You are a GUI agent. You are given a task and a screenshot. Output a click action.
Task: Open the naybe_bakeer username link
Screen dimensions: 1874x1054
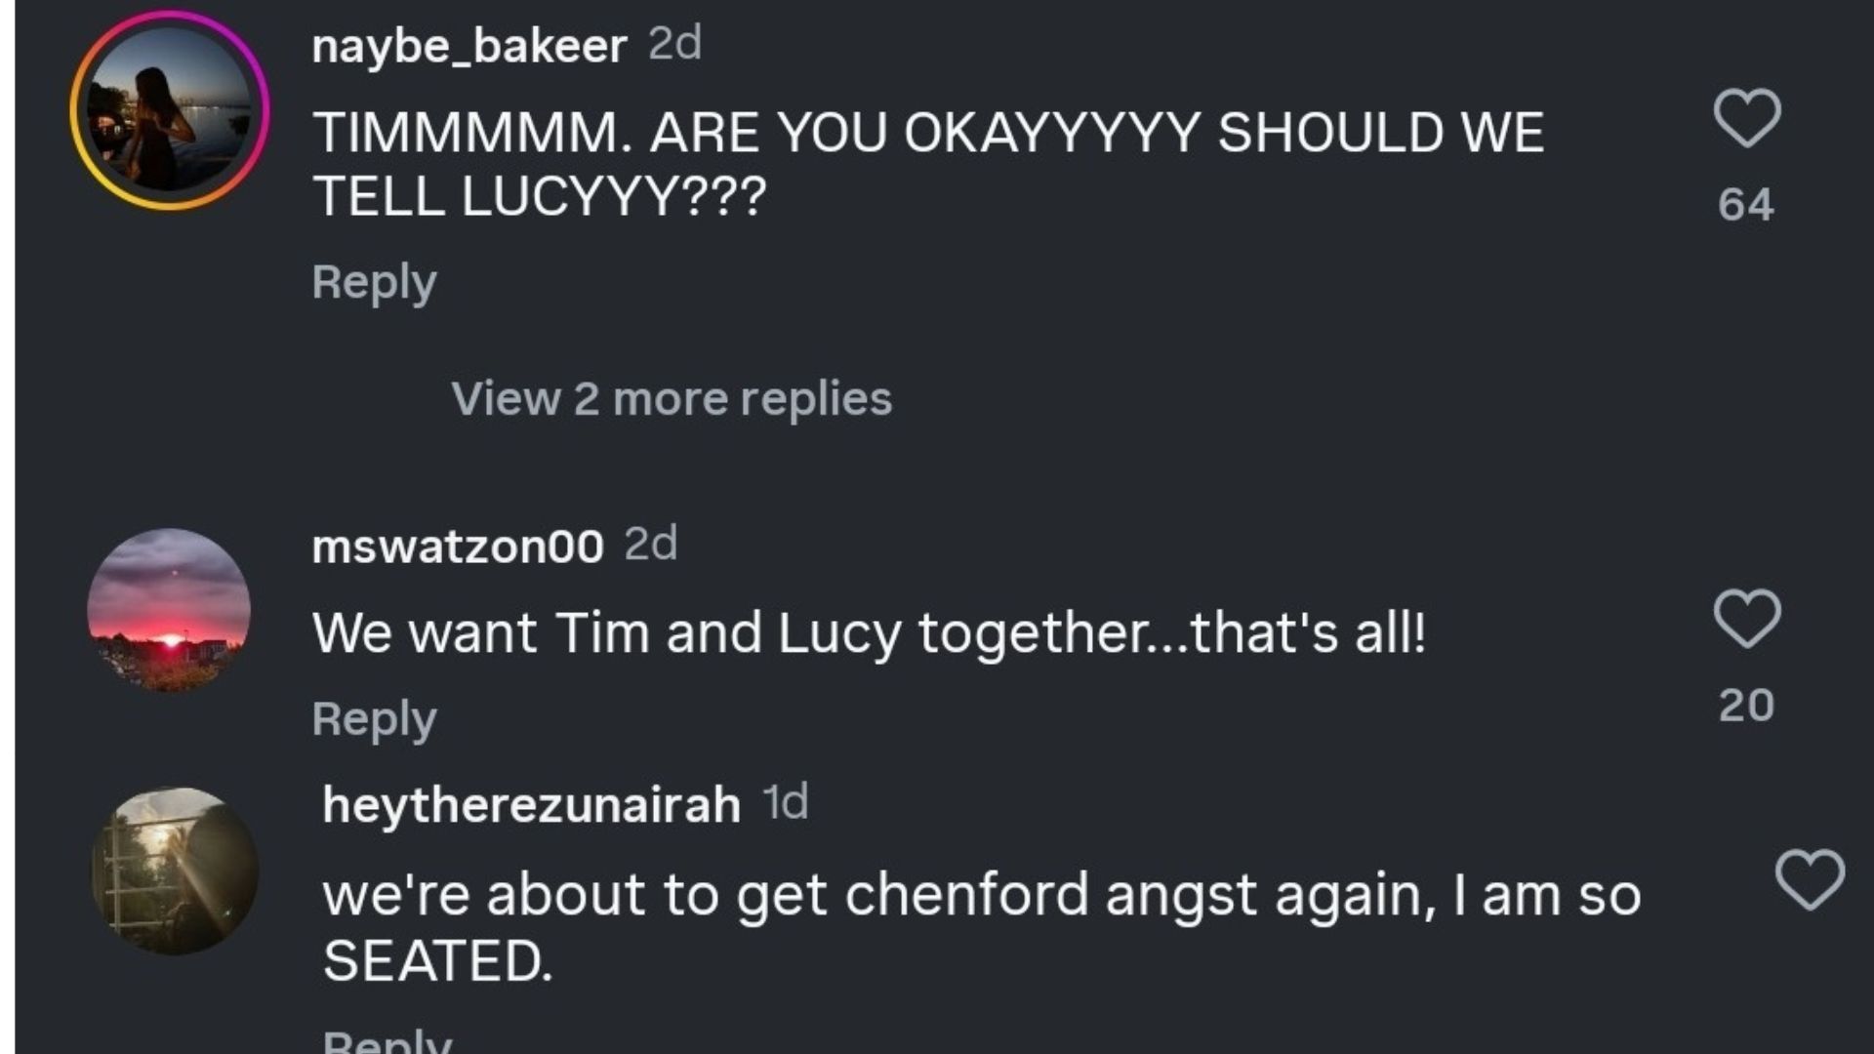pyautogui.click(x=468, y=45)
